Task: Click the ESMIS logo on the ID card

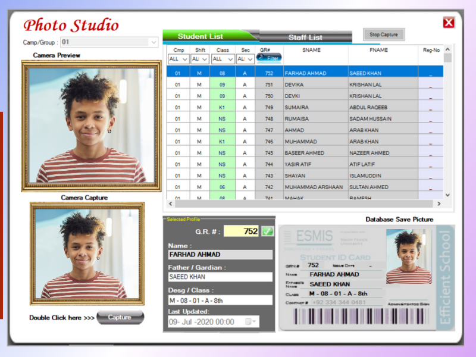Action: [314, 236]
